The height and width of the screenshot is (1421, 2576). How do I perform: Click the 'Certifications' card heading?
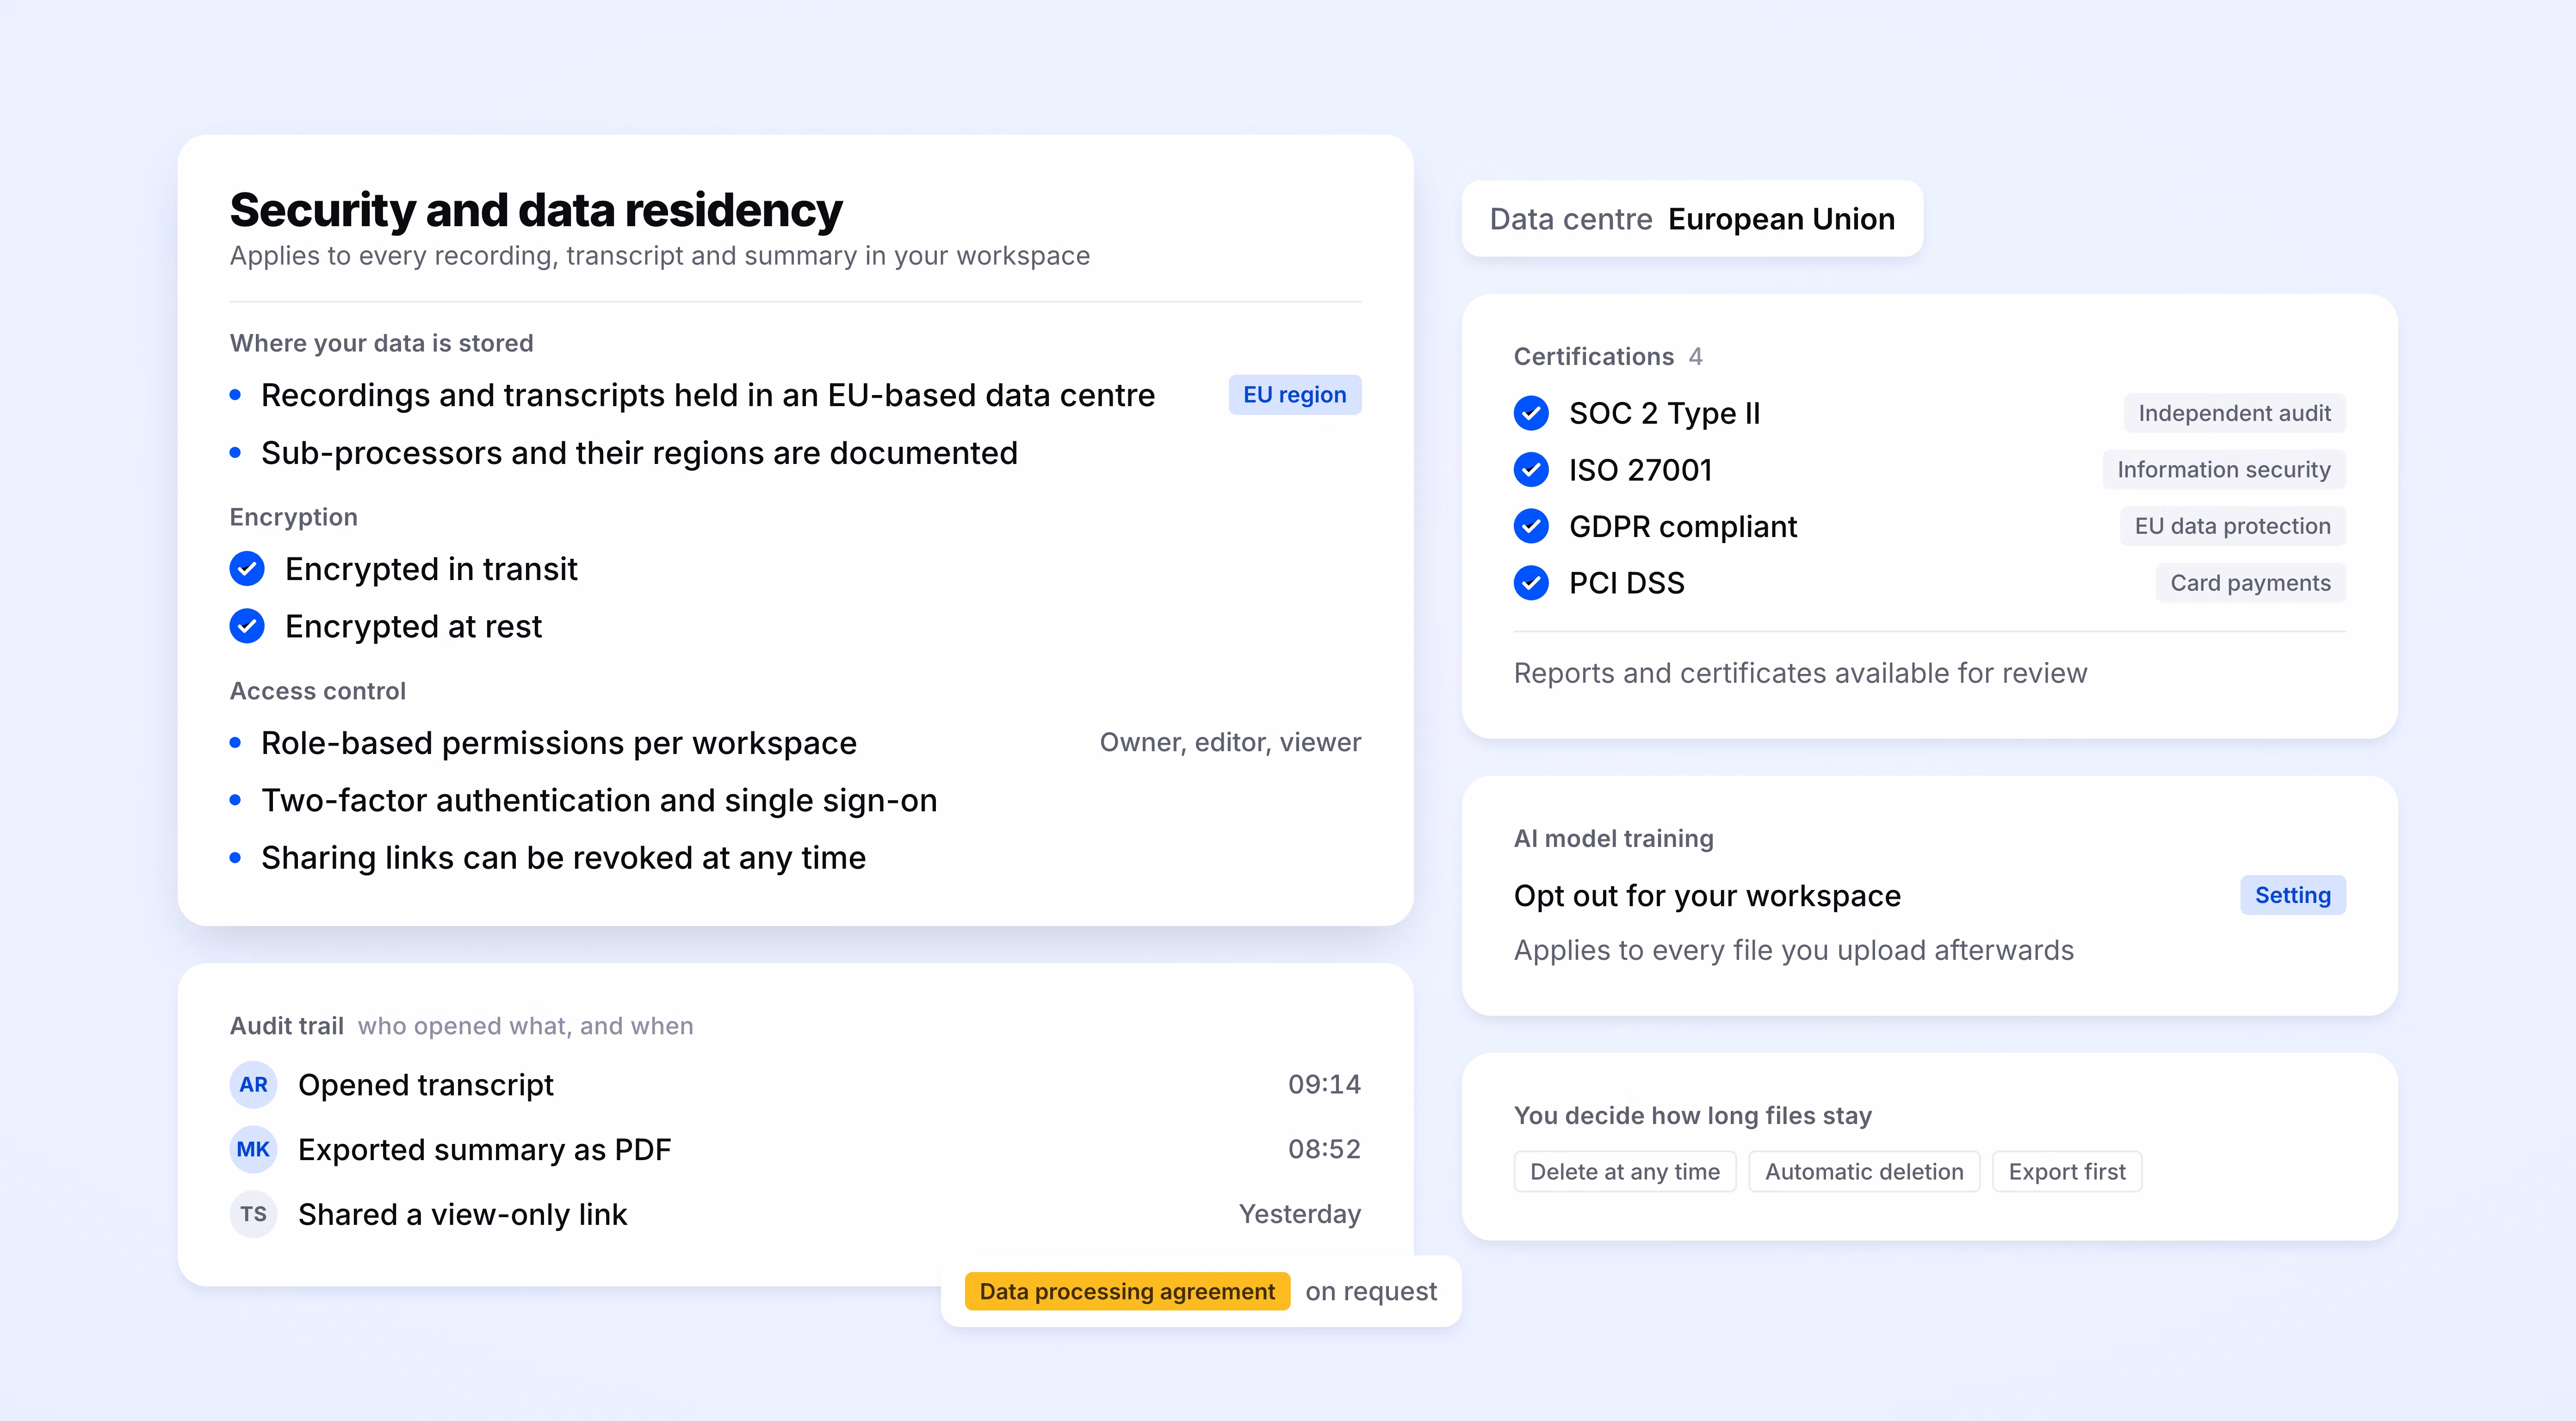(x=1594, y=357)
